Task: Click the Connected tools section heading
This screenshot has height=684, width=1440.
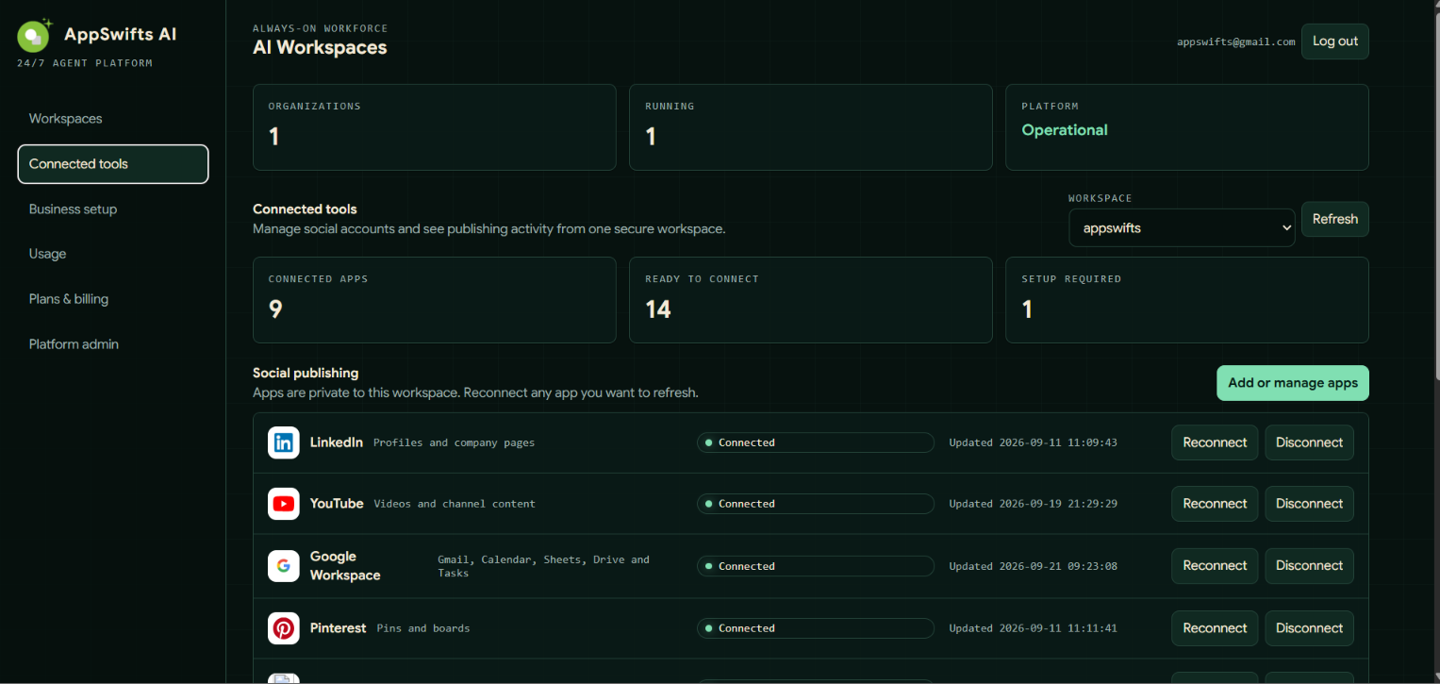Action: (305, 209)
